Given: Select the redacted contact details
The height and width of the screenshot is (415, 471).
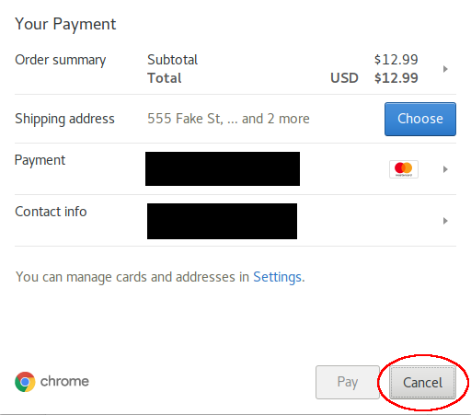Looking at the screenshot, I should pyautogui.click(x=222, y=221).
